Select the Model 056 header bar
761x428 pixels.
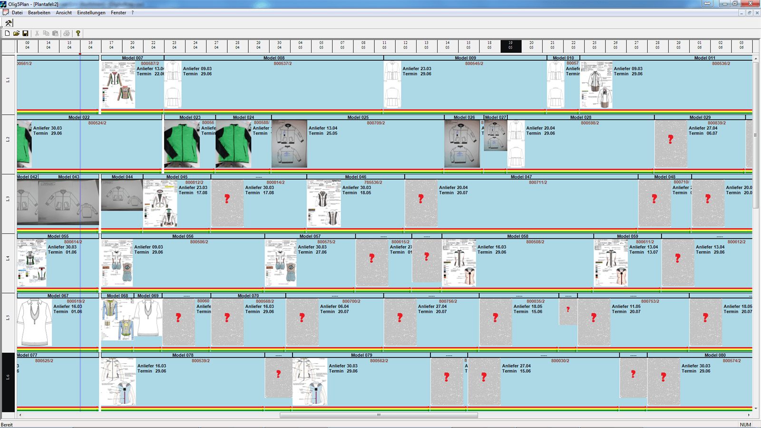point(183,236)
